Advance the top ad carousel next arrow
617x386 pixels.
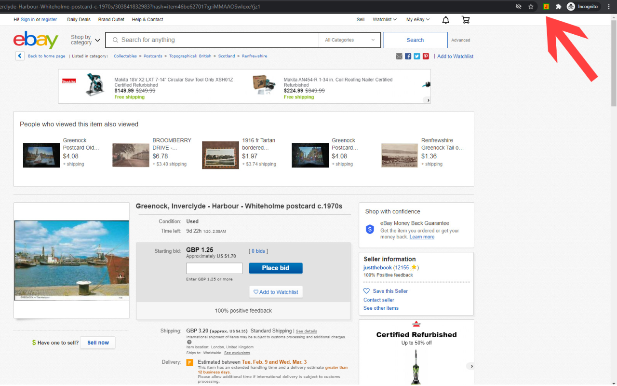tap(427, 100)
